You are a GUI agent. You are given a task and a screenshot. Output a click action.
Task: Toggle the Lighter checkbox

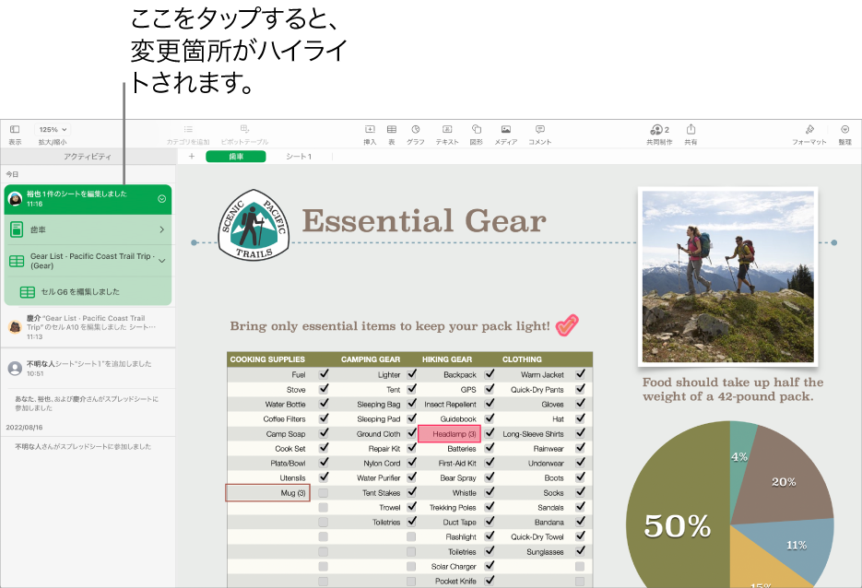coord(411,373)
